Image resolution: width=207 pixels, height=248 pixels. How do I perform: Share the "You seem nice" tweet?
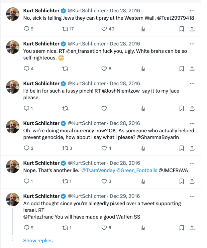tap(192, 69)
